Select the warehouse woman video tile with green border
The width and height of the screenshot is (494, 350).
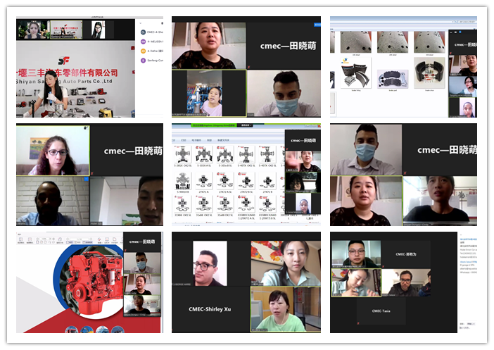[208, 94]
